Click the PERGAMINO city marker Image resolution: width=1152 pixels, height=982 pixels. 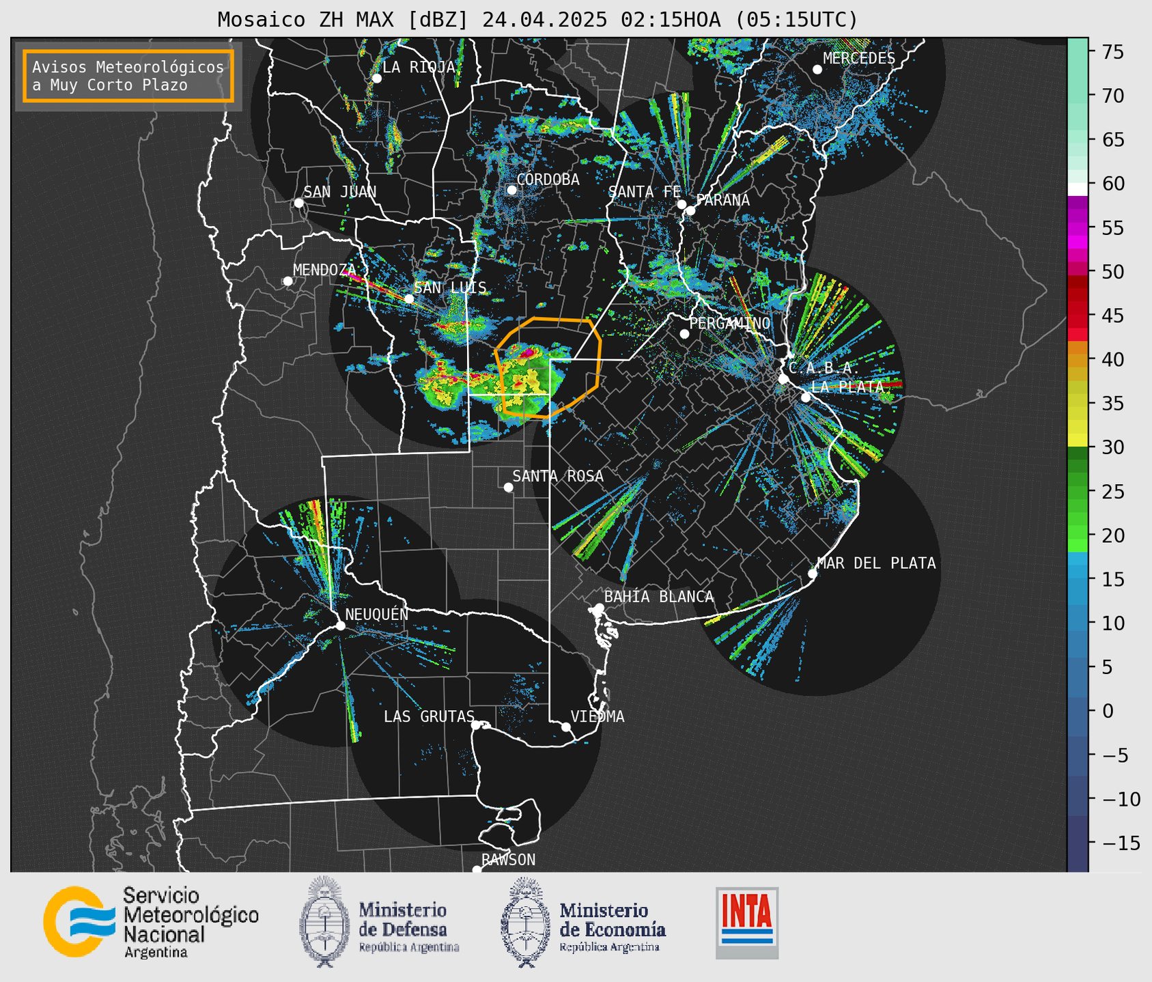tap(684, 334)
